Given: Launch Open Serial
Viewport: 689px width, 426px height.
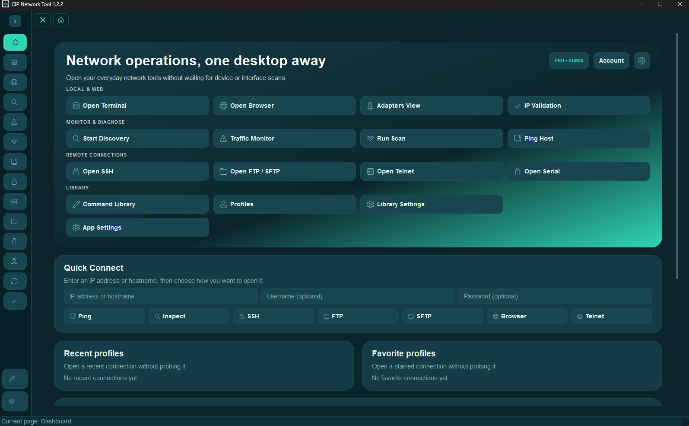Looking at the screenshot, I should (579, 171).
